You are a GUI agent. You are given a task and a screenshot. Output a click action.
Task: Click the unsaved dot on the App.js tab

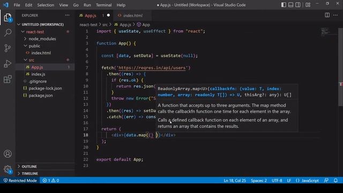[108, 16]
